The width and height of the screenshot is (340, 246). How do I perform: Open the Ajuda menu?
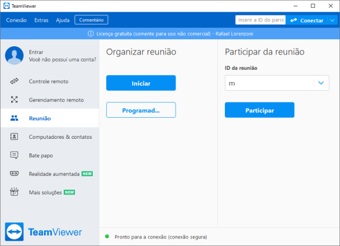[63, 20]
